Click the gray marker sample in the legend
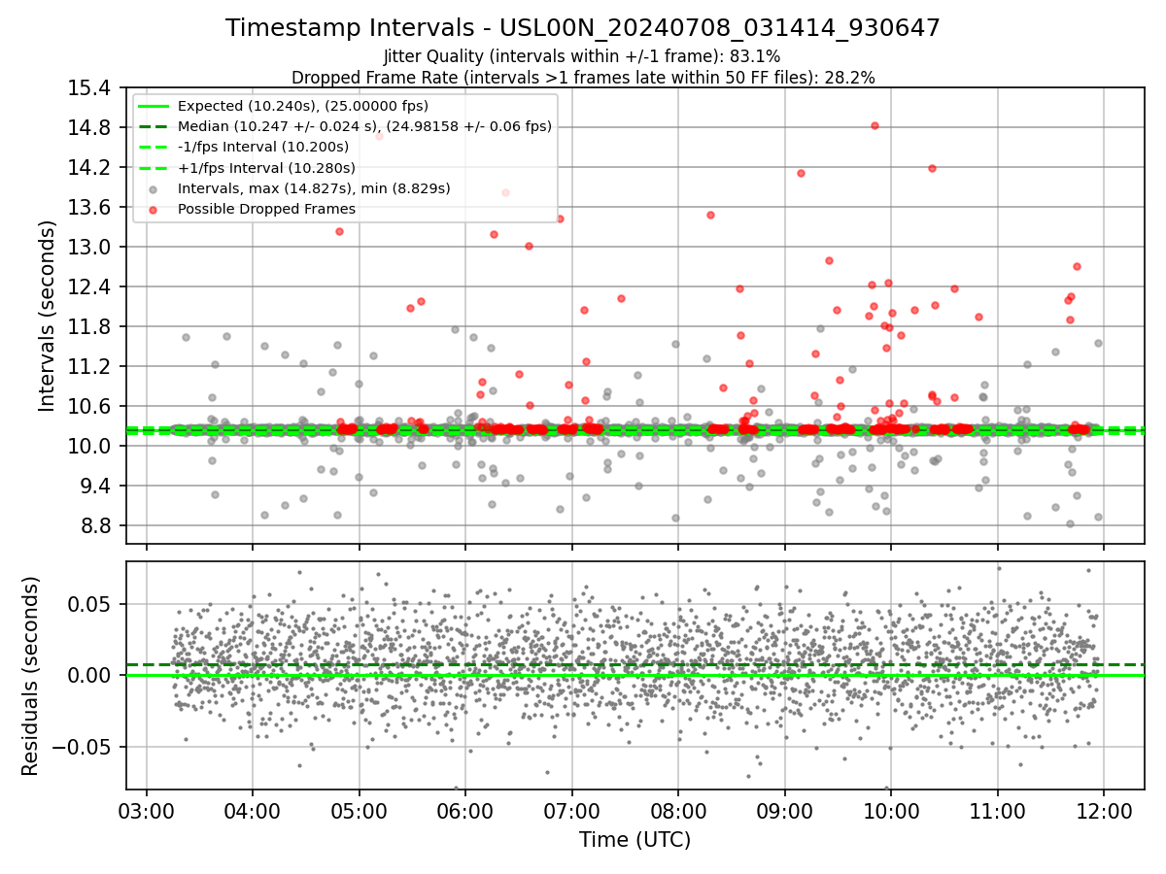This screenshot has width=1166, height=874. [x=154, y=189]
